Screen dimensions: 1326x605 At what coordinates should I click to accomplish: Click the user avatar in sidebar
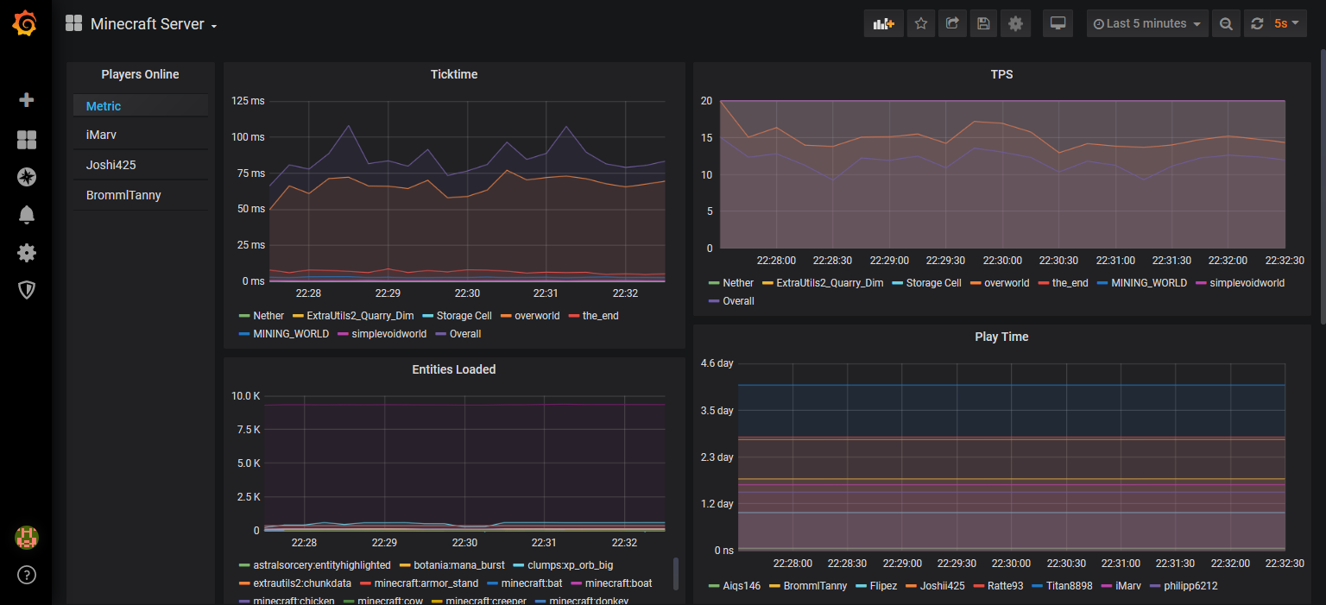26,538
